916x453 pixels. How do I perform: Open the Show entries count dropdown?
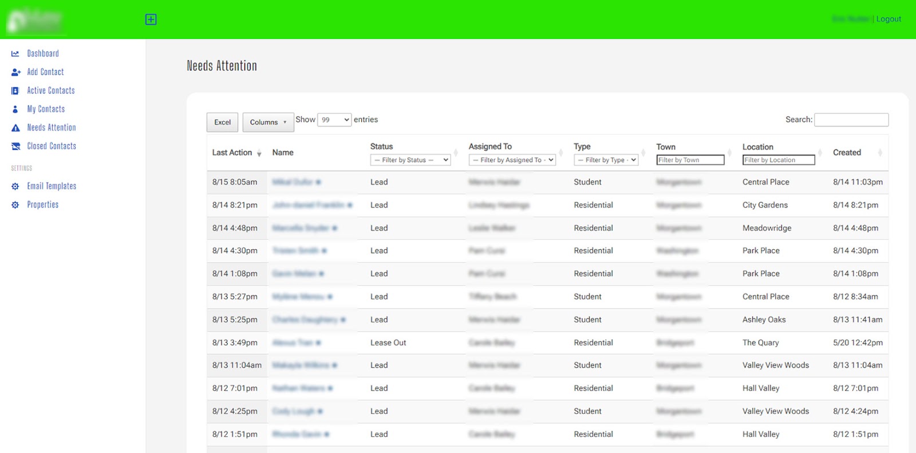(x=334, y=120)
